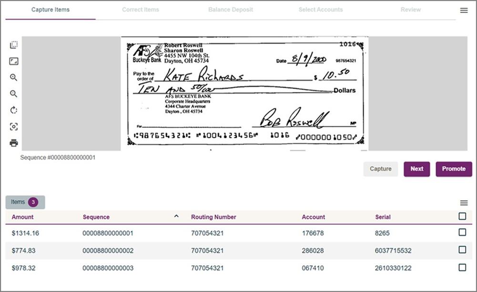Switch to the Capture Items tab
Viewport: 477px width, 292px height.
51,10
